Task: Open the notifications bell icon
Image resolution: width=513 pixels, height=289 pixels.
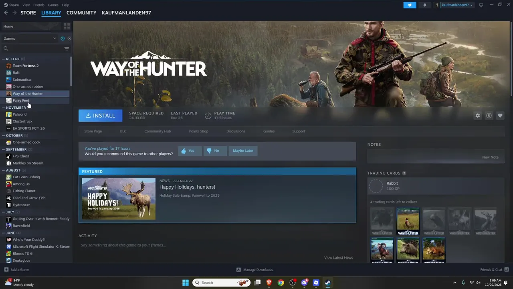Action: 425,5
